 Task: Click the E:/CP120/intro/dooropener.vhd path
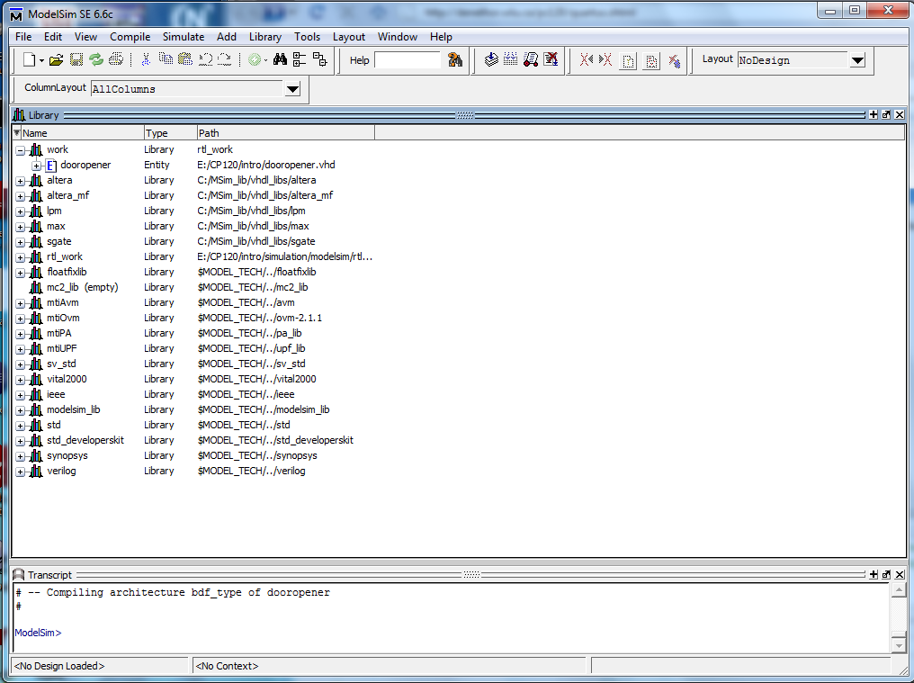tap(265, 165)
